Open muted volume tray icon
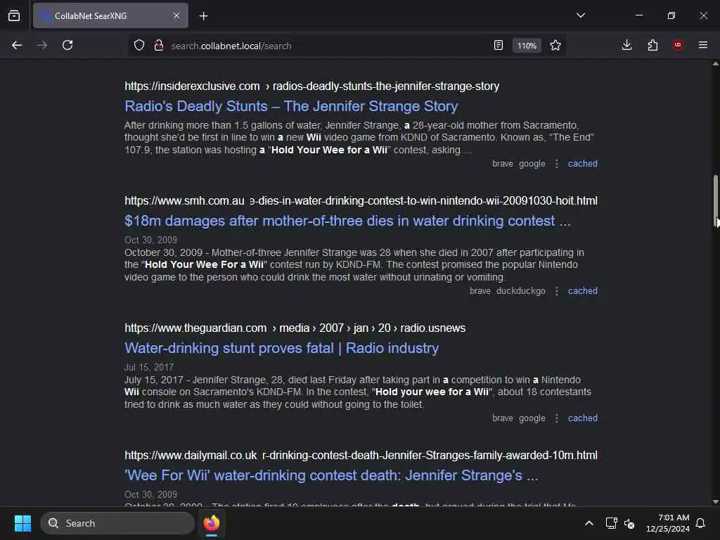The height and width of the screenshot is (540, 720). point(629,523)
